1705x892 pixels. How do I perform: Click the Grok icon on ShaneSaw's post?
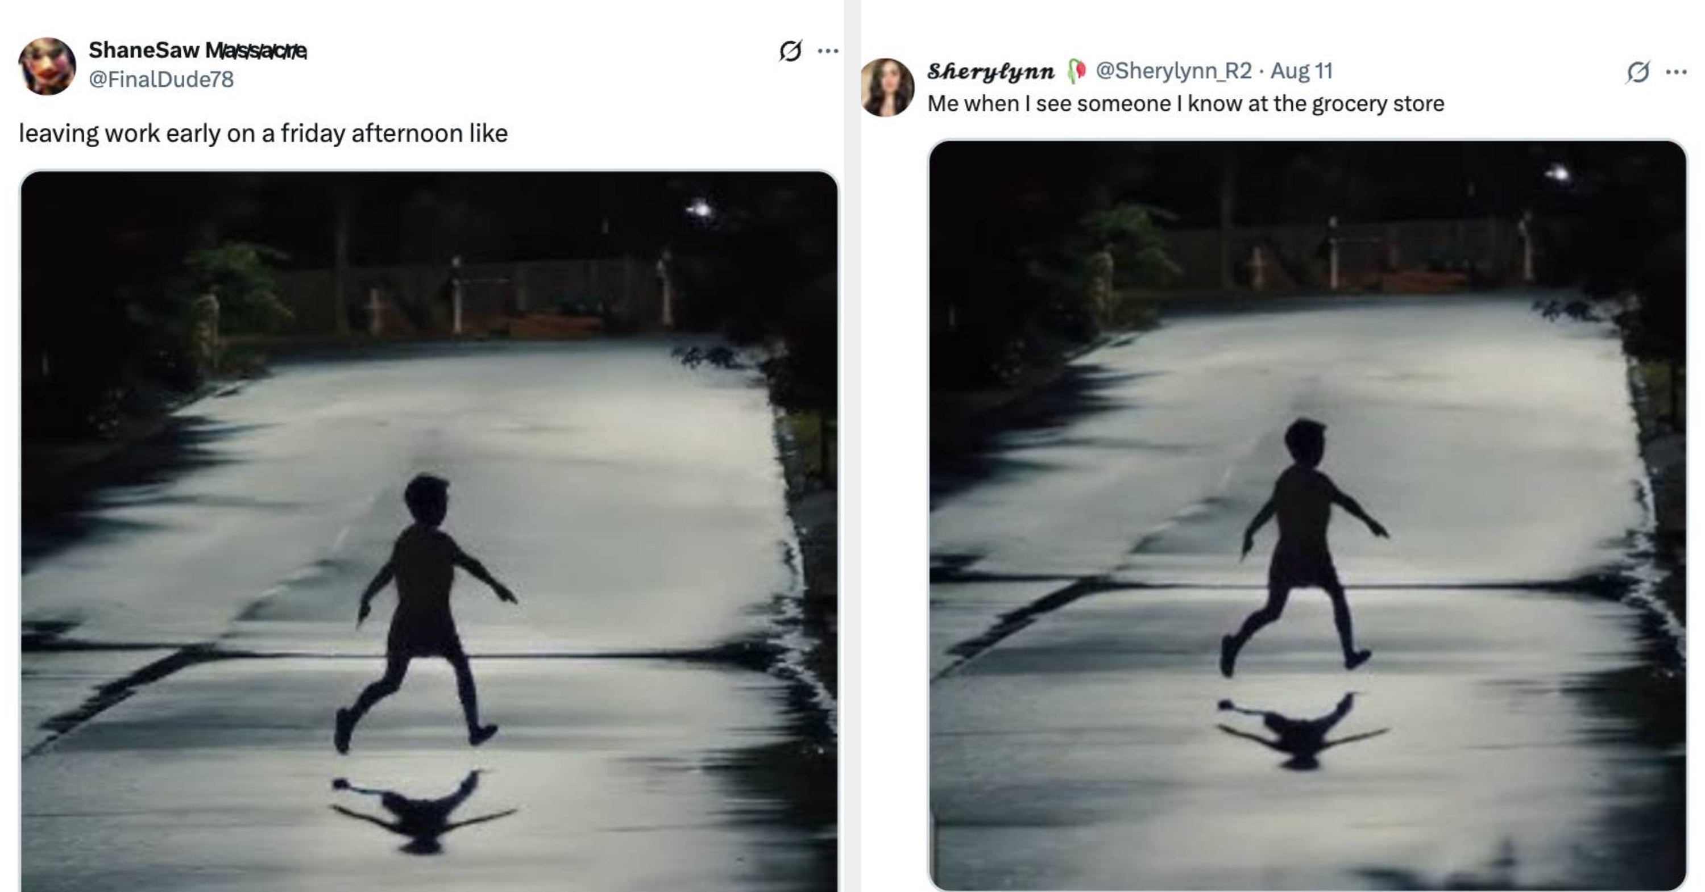point(790,51)
